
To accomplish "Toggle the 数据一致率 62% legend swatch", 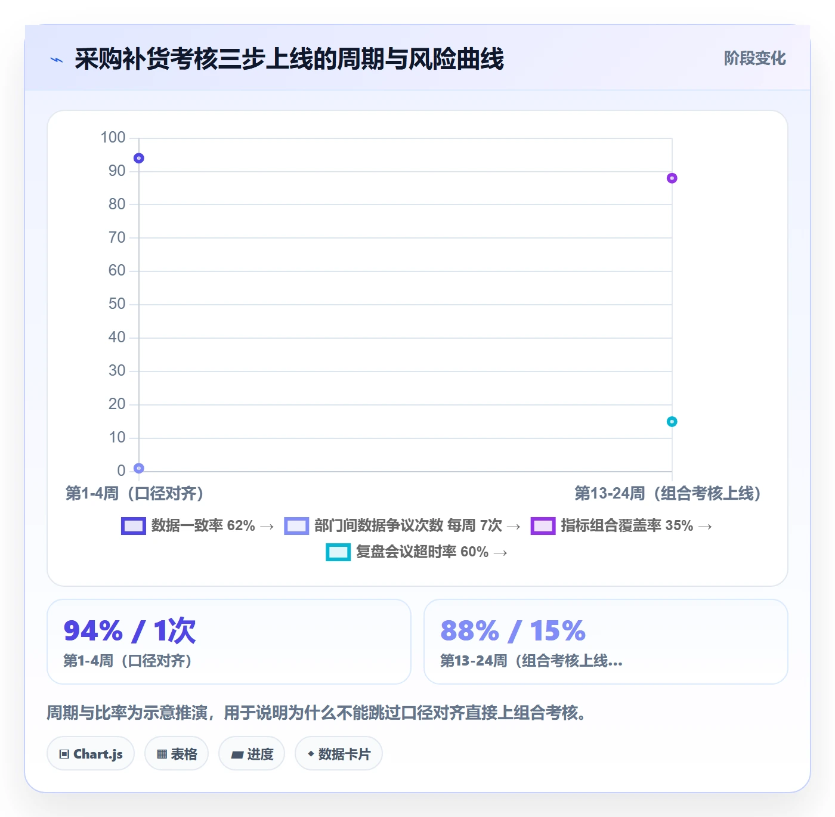I will (x=134, y=526).
